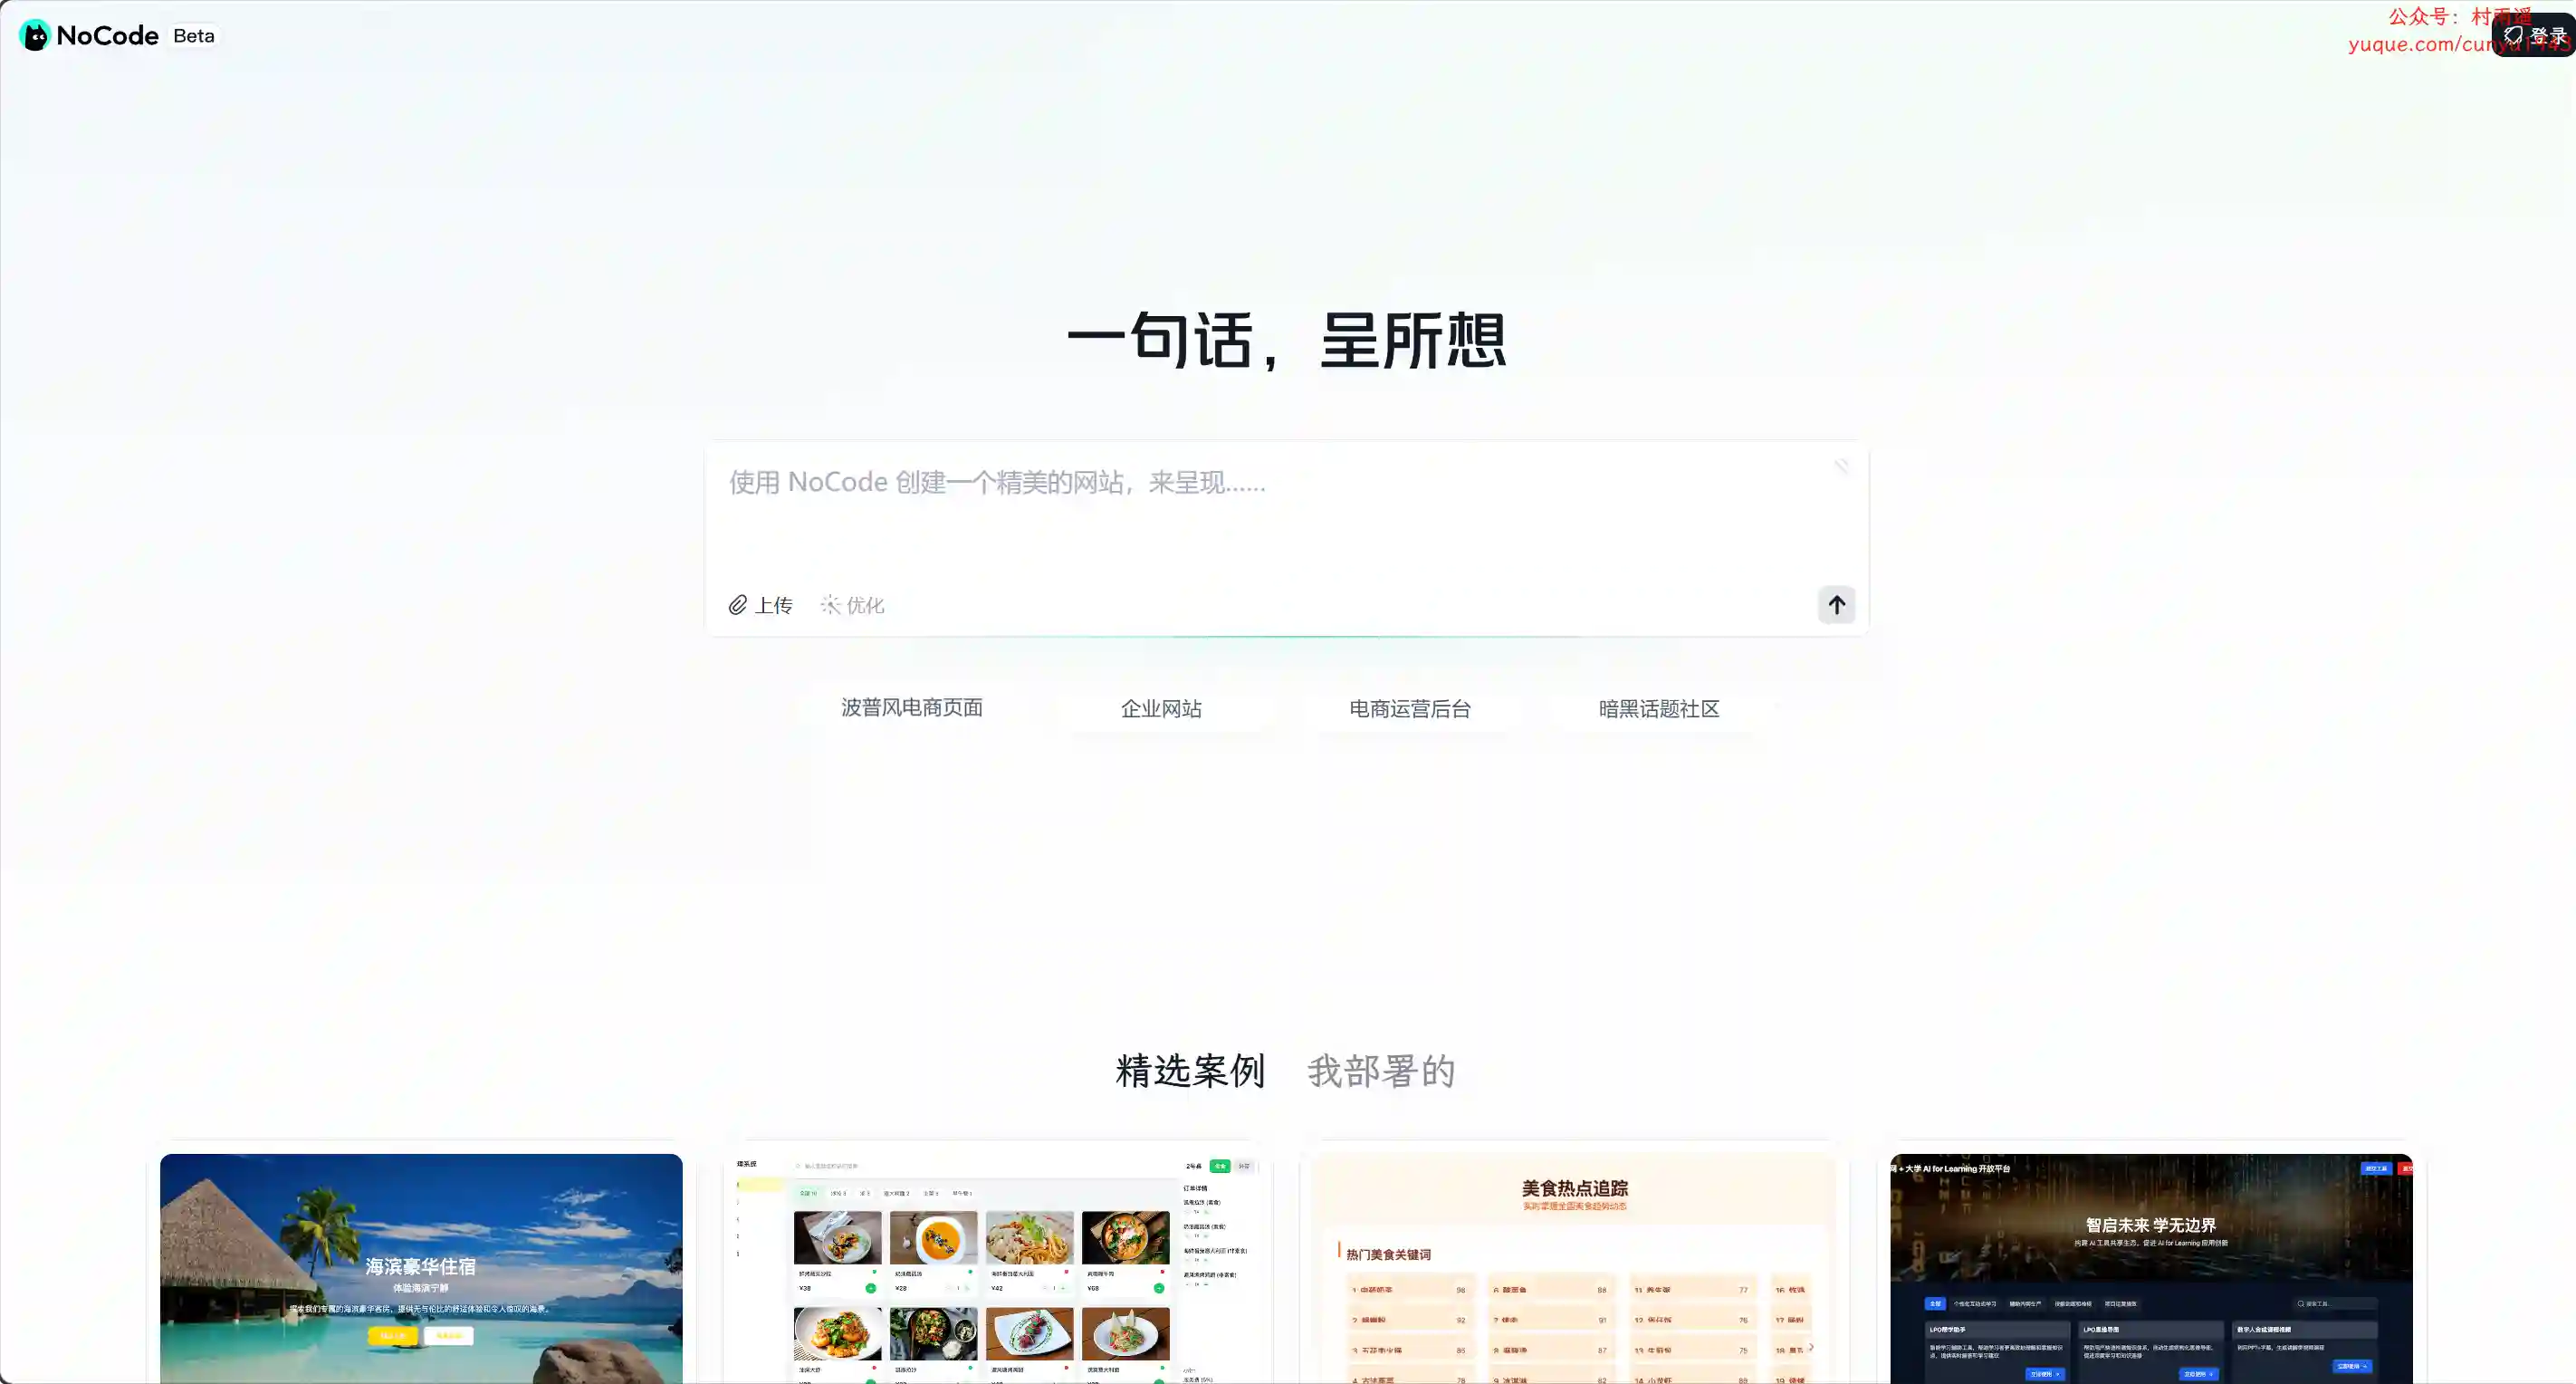The image size is (2576, 1384).
Task: Open the 智启未来 学无边界 case thumbnail
Action: point(2151,1268)
